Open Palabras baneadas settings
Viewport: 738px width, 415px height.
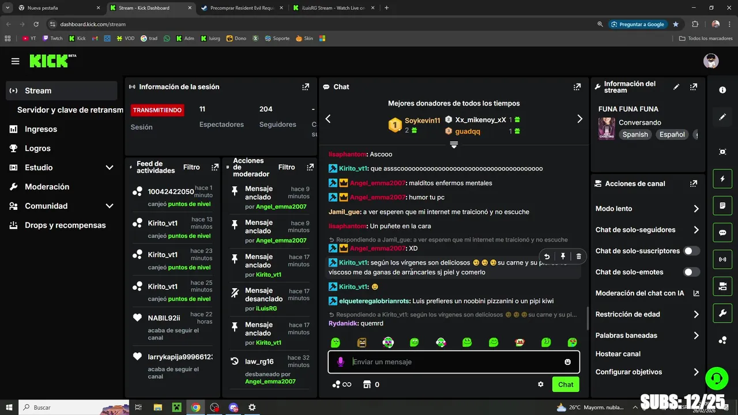pyautogui.click(x=647, y=335)
